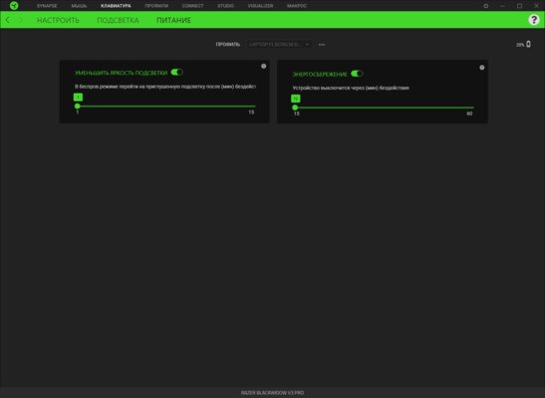Toggle the Энергосбережение switch
The width and height of the screenshot is (545, 398).
tap(357, 74)
